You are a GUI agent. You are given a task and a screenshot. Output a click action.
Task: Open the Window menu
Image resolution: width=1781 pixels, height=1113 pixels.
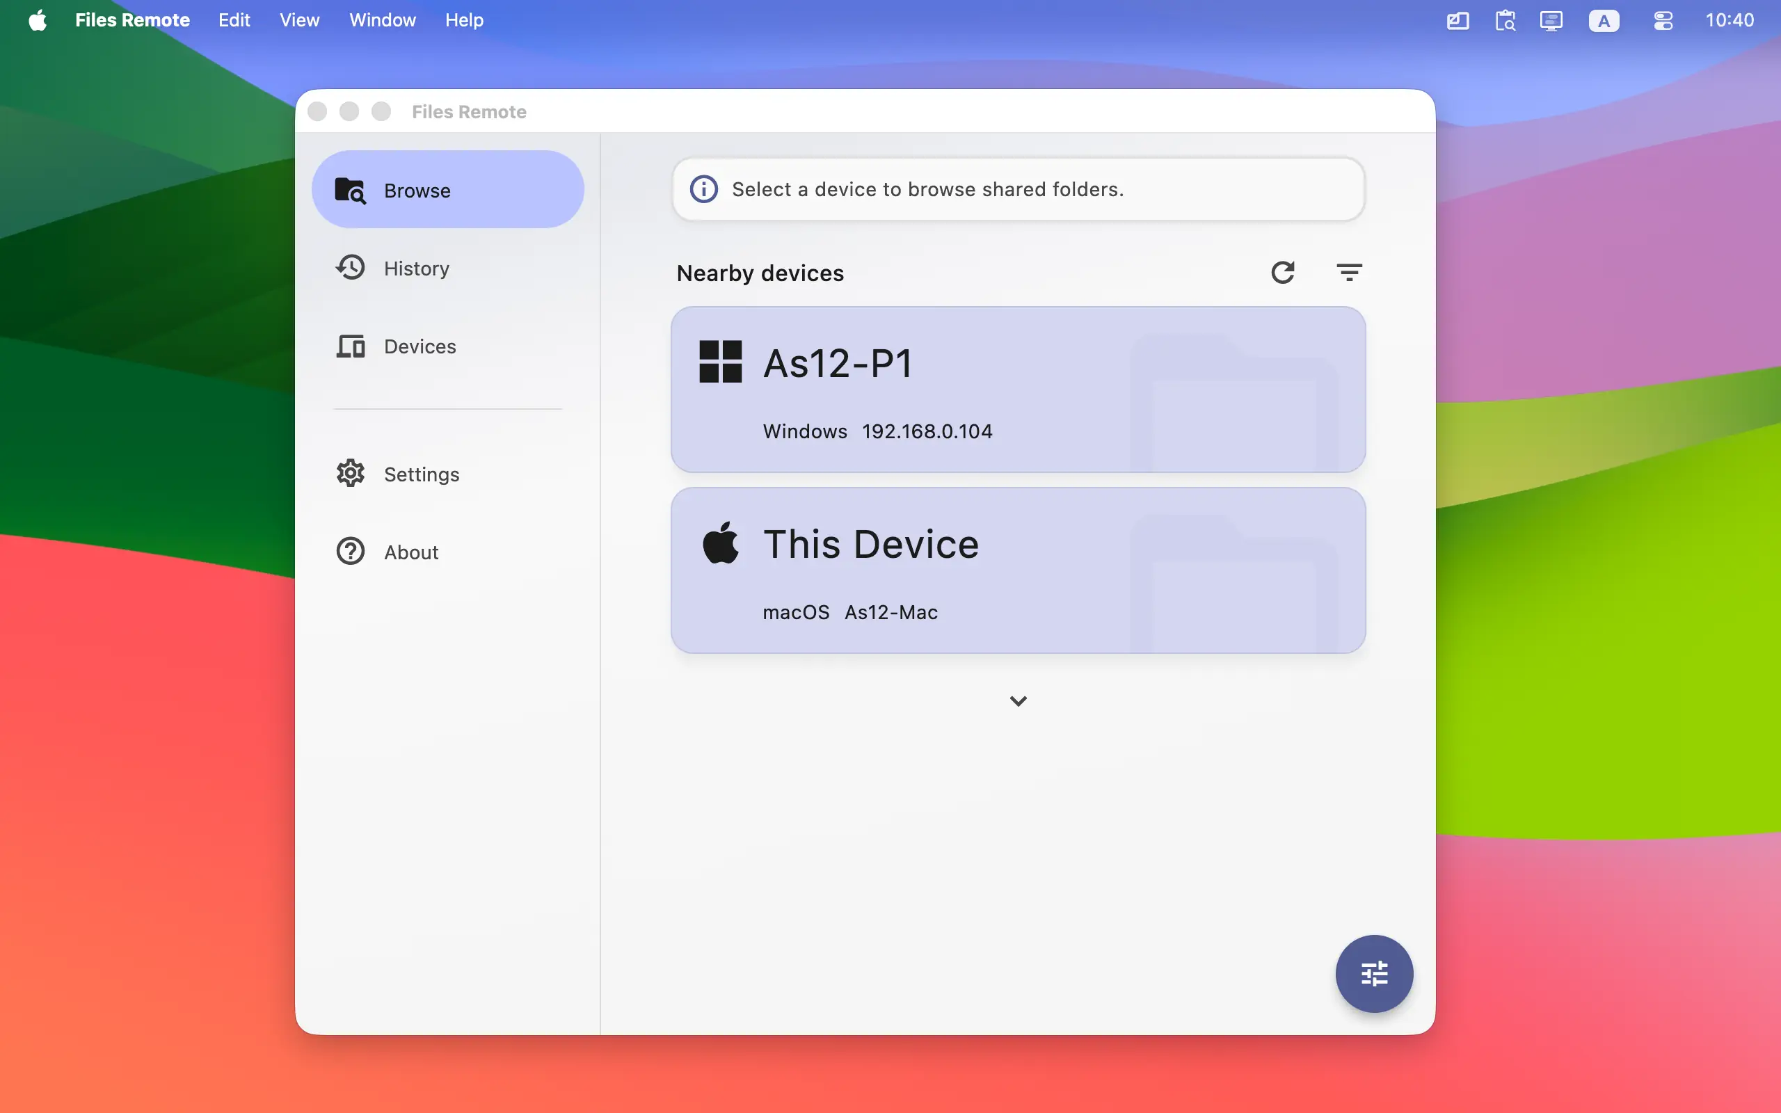pyautogui.click(x=383, y=20)
